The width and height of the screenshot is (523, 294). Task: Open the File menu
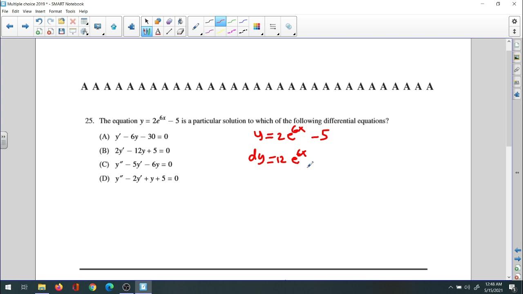click(5, 11)
